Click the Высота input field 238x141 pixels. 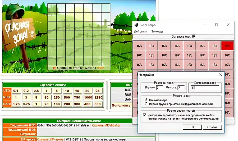coord(181,88)
